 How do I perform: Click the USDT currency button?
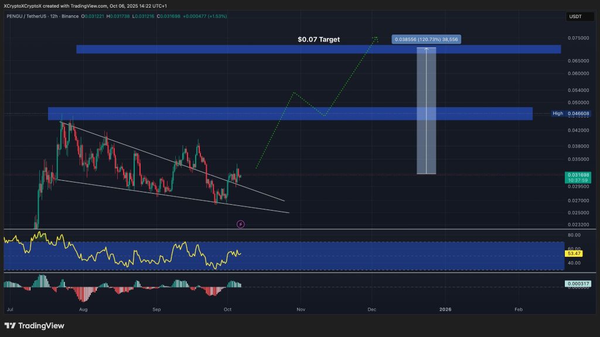click(579, 16)
